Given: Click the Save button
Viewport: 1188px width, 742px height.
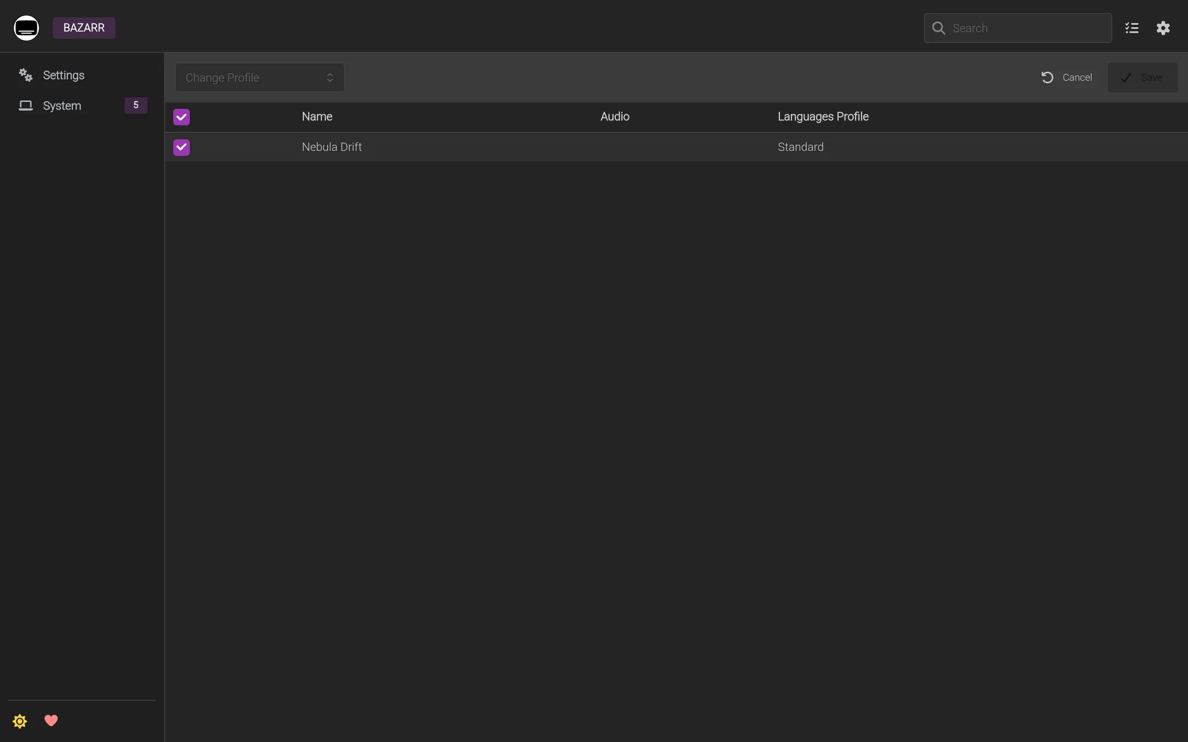Looking at the screenshot, I should 1142,77.
